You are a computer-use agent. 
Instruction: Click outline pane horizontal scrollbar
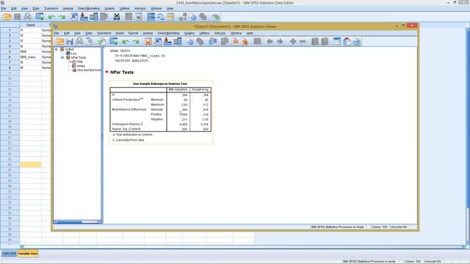pyautogui.click(x=77, y=221)
